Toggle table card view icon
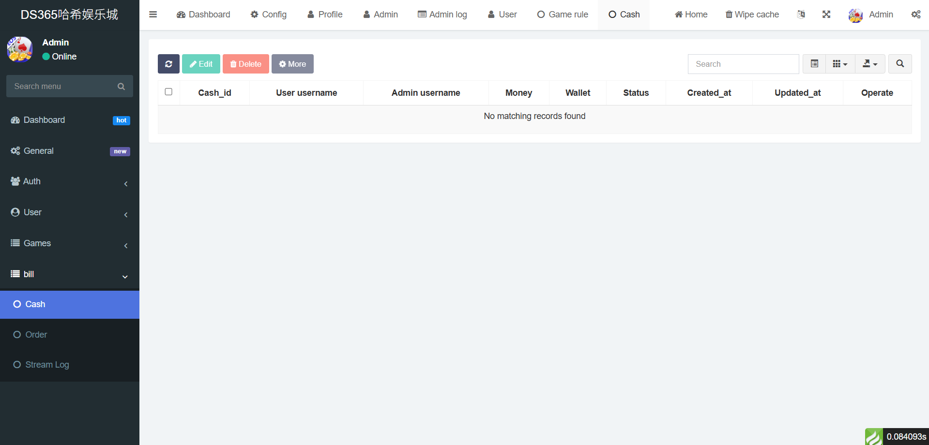 814,64
